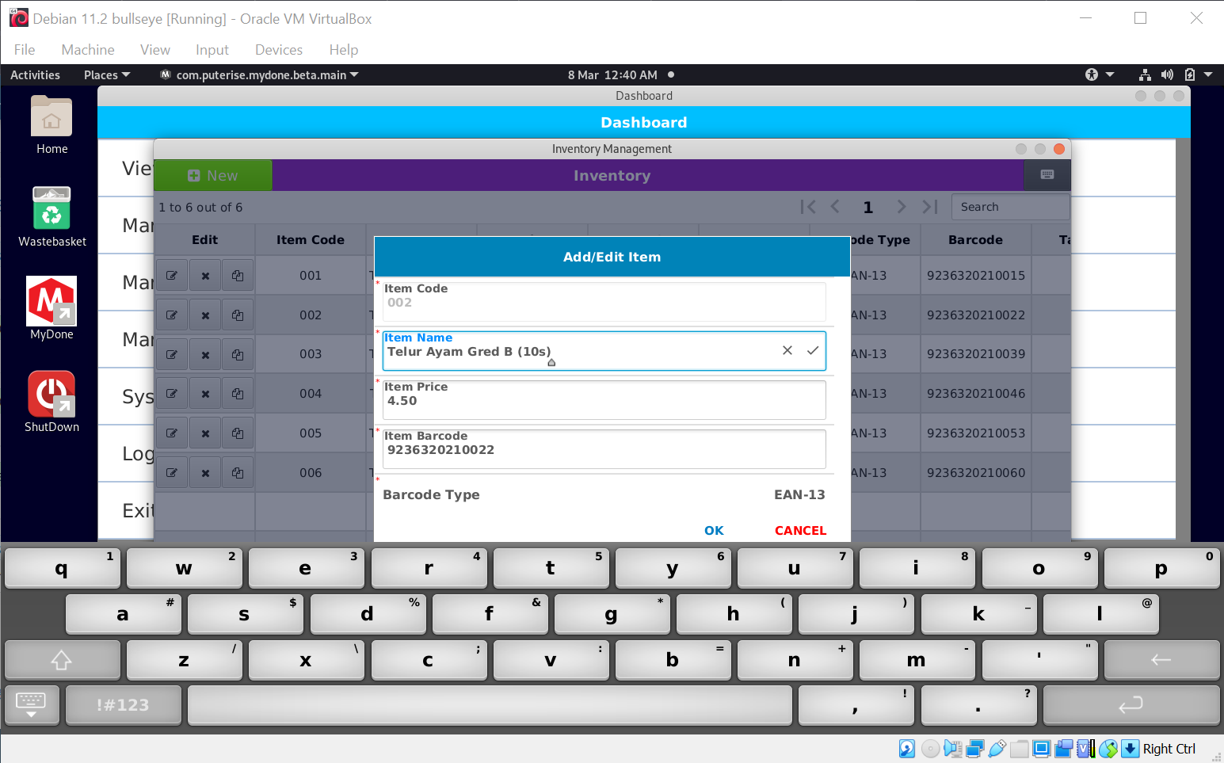
Task: Jump to last page of inventory list
Action: pyautogui.click(x=930, y=207)
